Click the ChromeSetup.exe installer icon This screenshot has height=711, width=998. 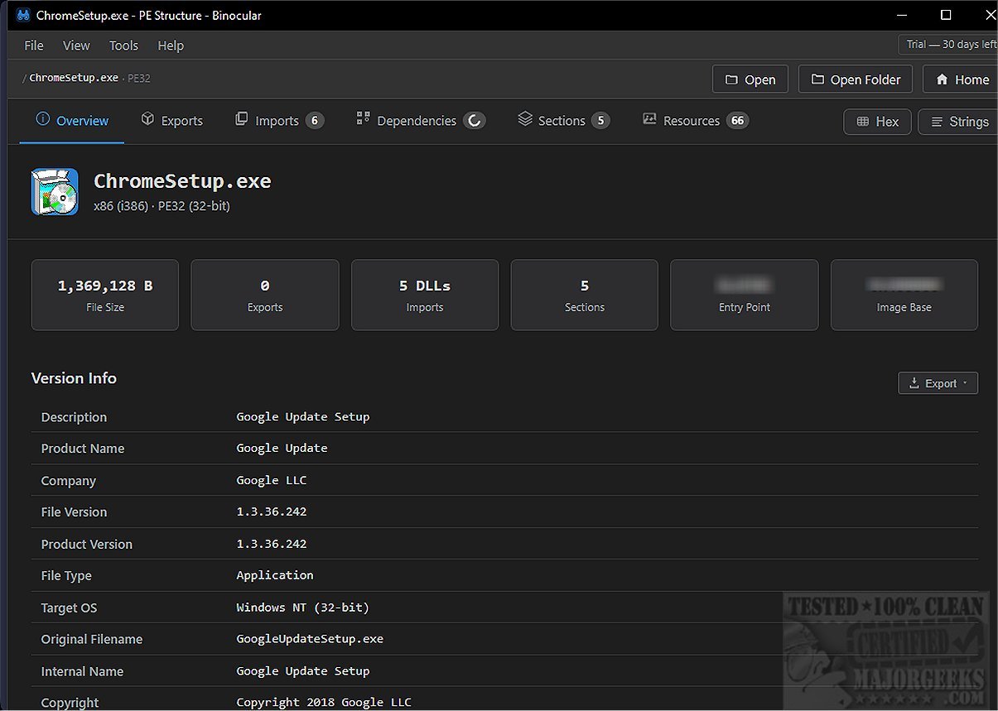[55, 192]
